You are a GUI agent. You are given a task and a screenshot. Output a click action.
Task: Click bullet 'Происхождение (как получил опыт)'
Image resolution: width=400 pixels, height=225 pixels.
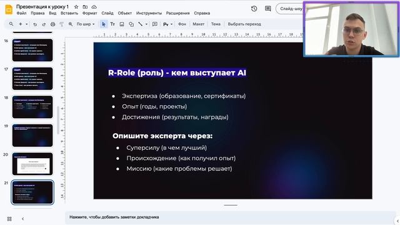181,158
